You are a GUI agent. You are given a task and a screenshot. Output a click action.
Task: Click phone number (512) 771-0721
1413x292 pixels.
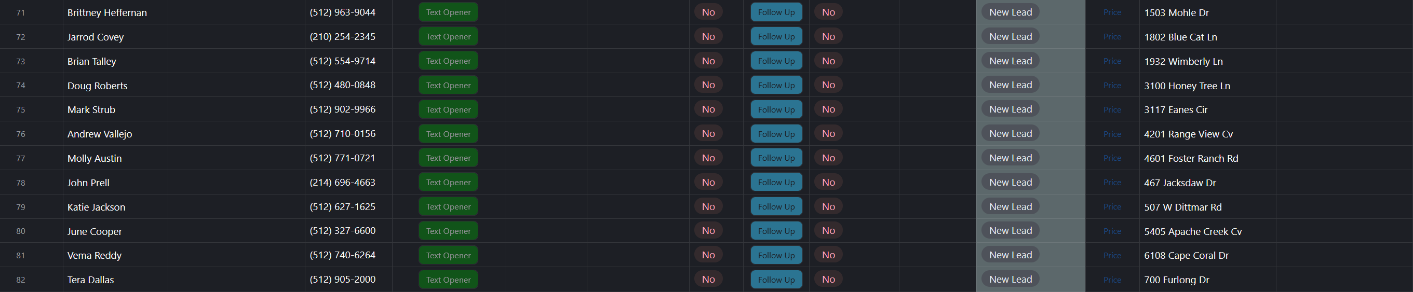342,158
